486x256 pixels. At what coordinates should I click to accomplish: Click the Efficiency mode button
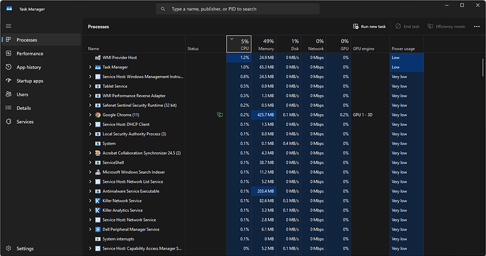(446, 27)
